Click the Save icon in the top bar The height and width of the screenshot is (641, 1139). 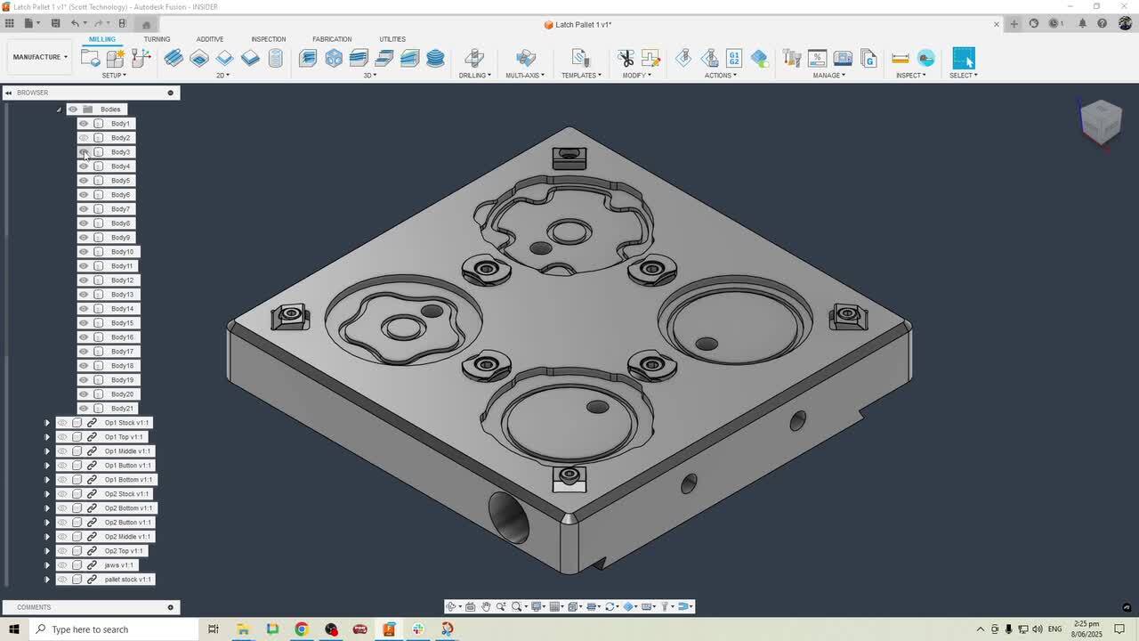pos(55,23)
